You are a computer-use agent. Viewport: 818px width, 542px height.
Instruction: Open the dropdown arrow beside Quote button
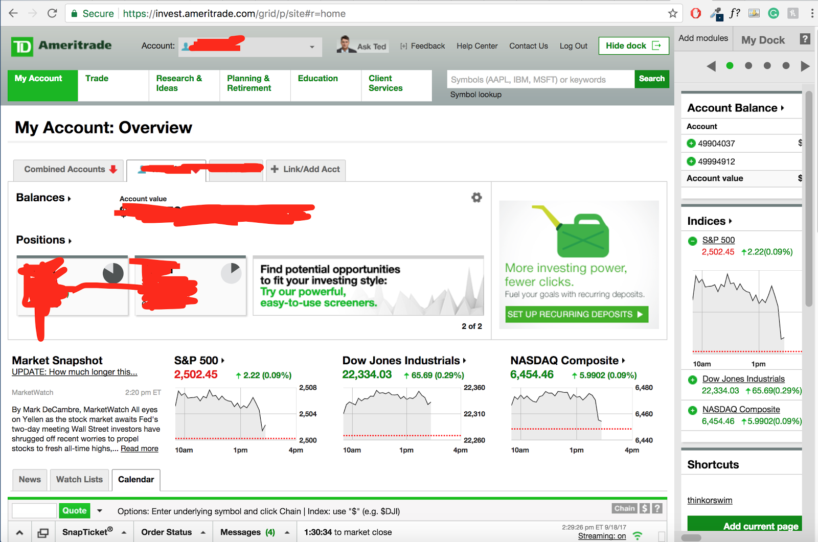(x=100, y=511)
